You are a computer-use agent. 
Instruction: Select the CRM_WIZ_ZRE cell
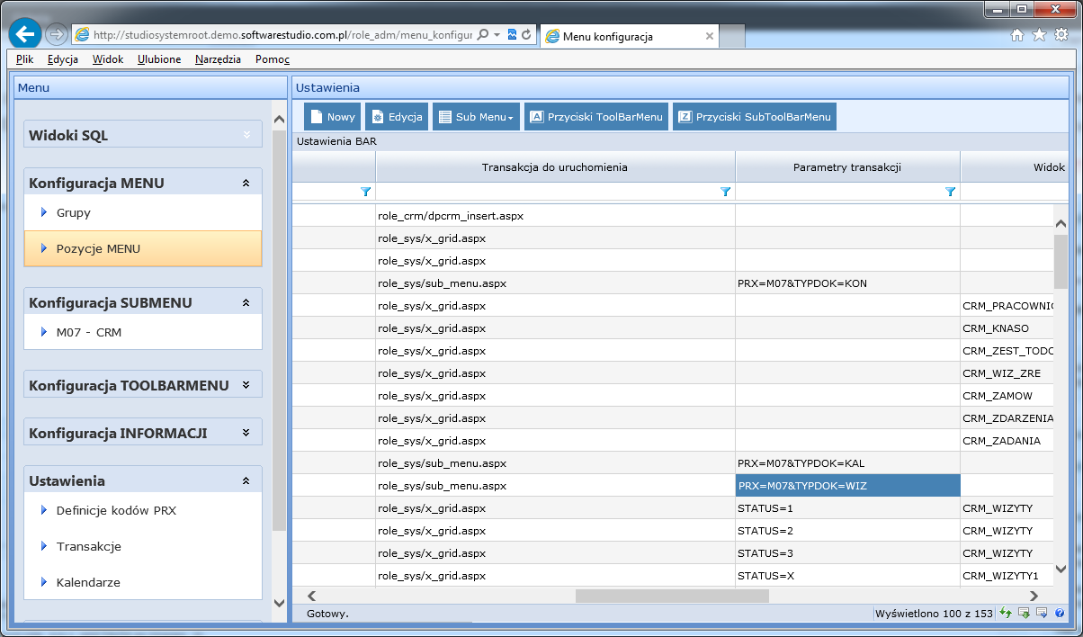tap(1007, 373)
